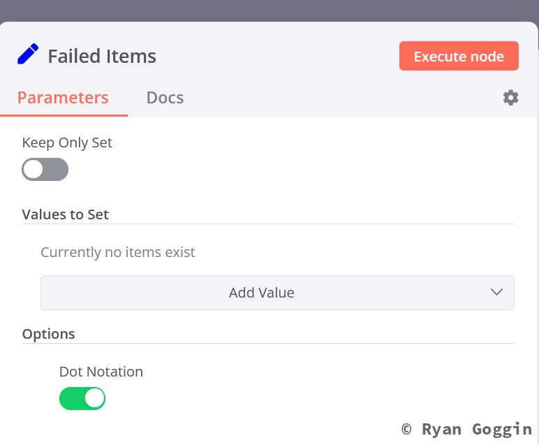
Task: Click the Options section heading
Action: pos(48,334)
